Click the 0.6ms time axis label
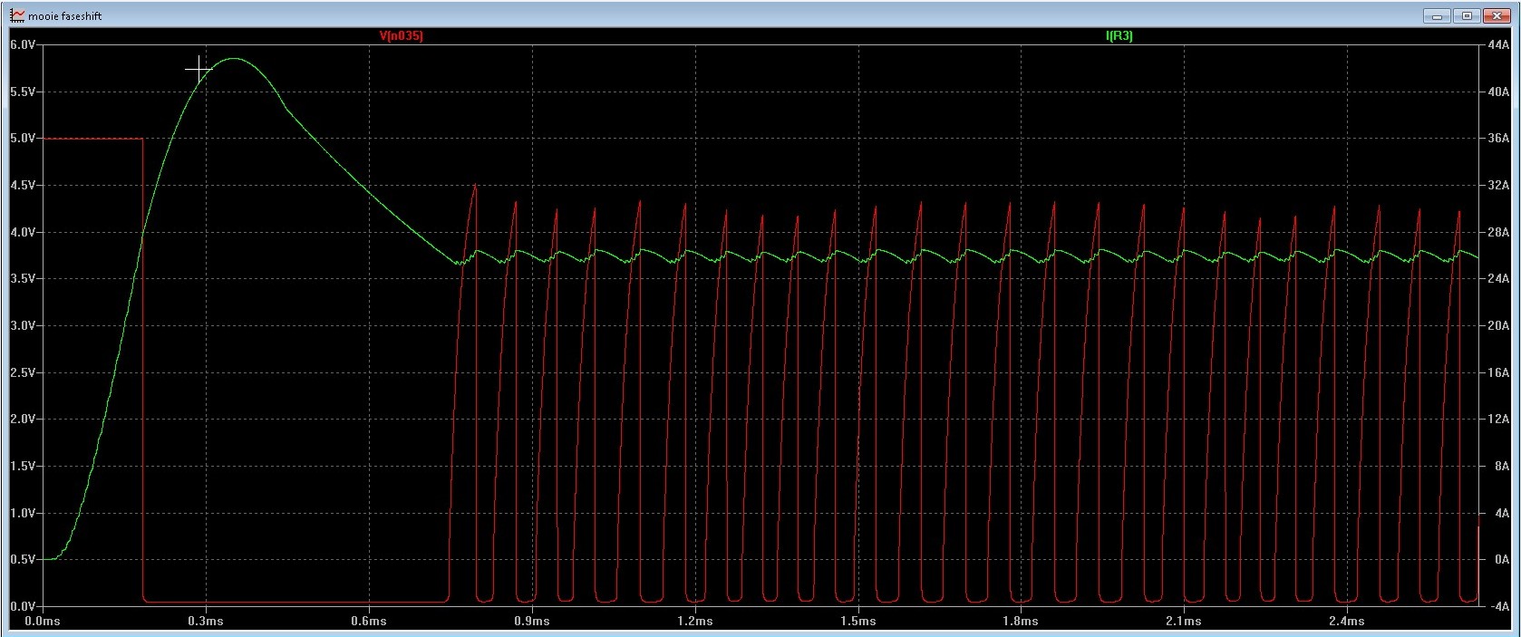This screenshot has width=1521, height=637. [x=369, y=622]
